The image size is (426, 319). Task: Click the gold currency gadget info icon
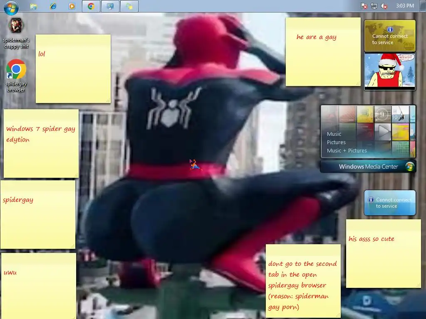[x=390, y=29]
